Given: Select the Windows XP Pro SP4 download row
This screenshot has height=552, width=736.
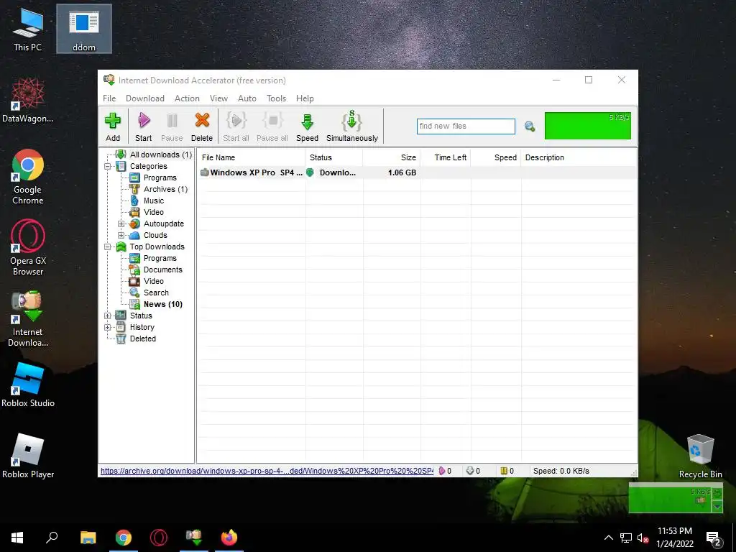Looking at the screenshot, I should click(x=417, y=172).
